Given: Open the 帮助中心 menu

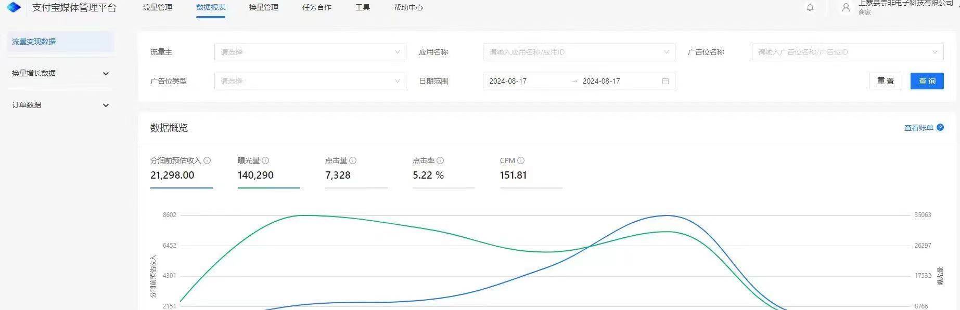Looking at the screenshot, I should (x=408, y=8).
